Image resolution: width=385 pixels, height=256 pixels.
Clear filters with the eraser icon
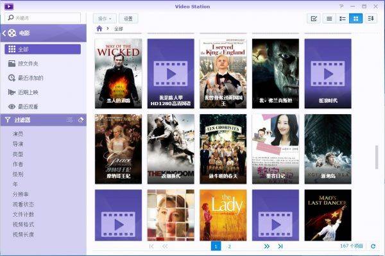point(81,120)
